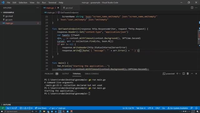Click func main() declaration on line 36

click(x=60, y=63)
